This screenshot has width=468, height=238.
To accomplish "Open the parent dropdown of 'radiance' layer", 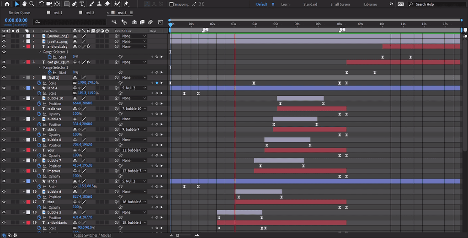I will pyautogui.click(x=134, y=109).
